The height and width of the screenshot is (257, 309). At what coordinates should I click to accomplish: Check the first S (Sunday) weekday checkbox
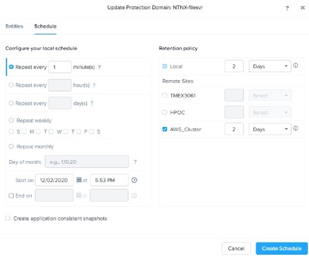pyautogui.click(x=11, y=132)
